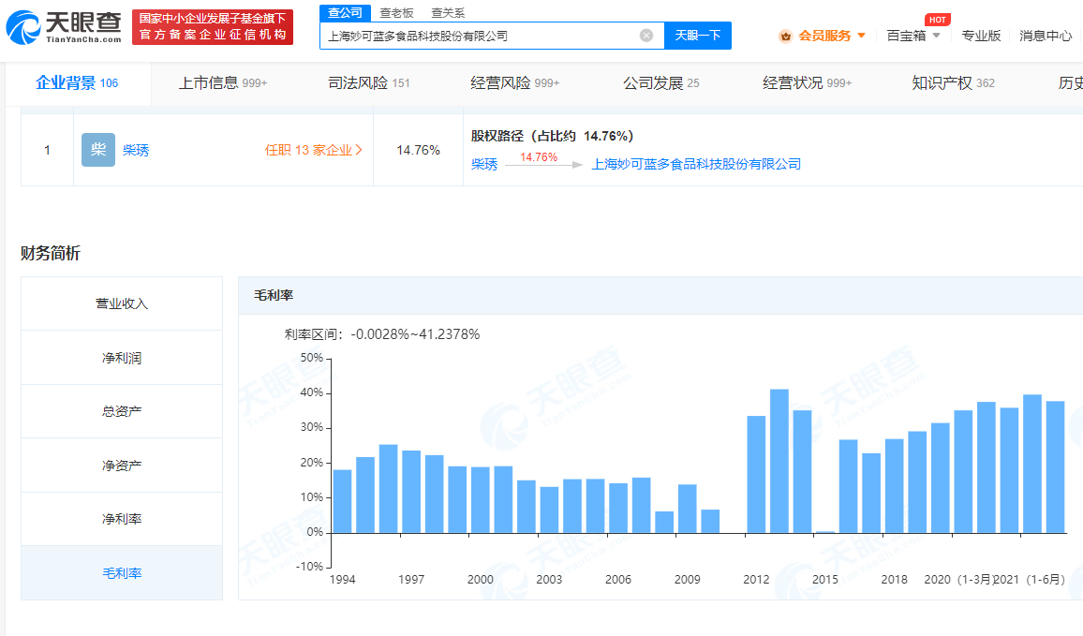
Task: Switch to 查关系 search tab
Action: pyautogui.click(x=448, y=13)
